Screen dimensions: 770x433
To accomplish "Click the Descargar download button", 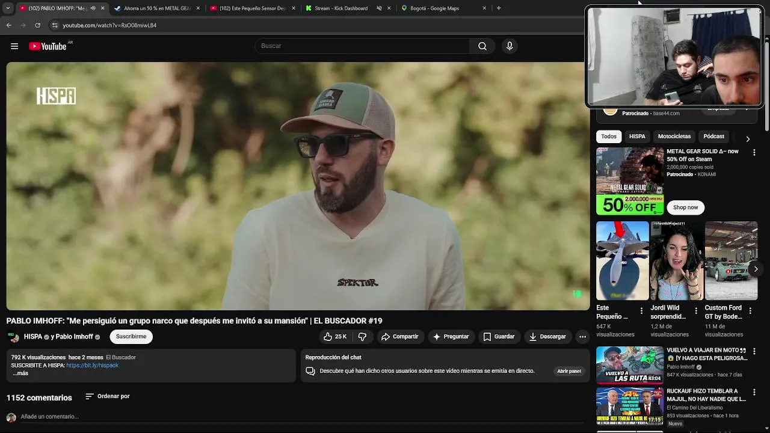I will (x=547, y=337).
